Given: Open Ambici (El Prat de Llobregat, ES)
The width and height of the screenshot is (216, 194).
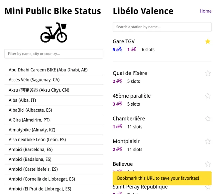Looking at the screenshot, I should (54, 189).
